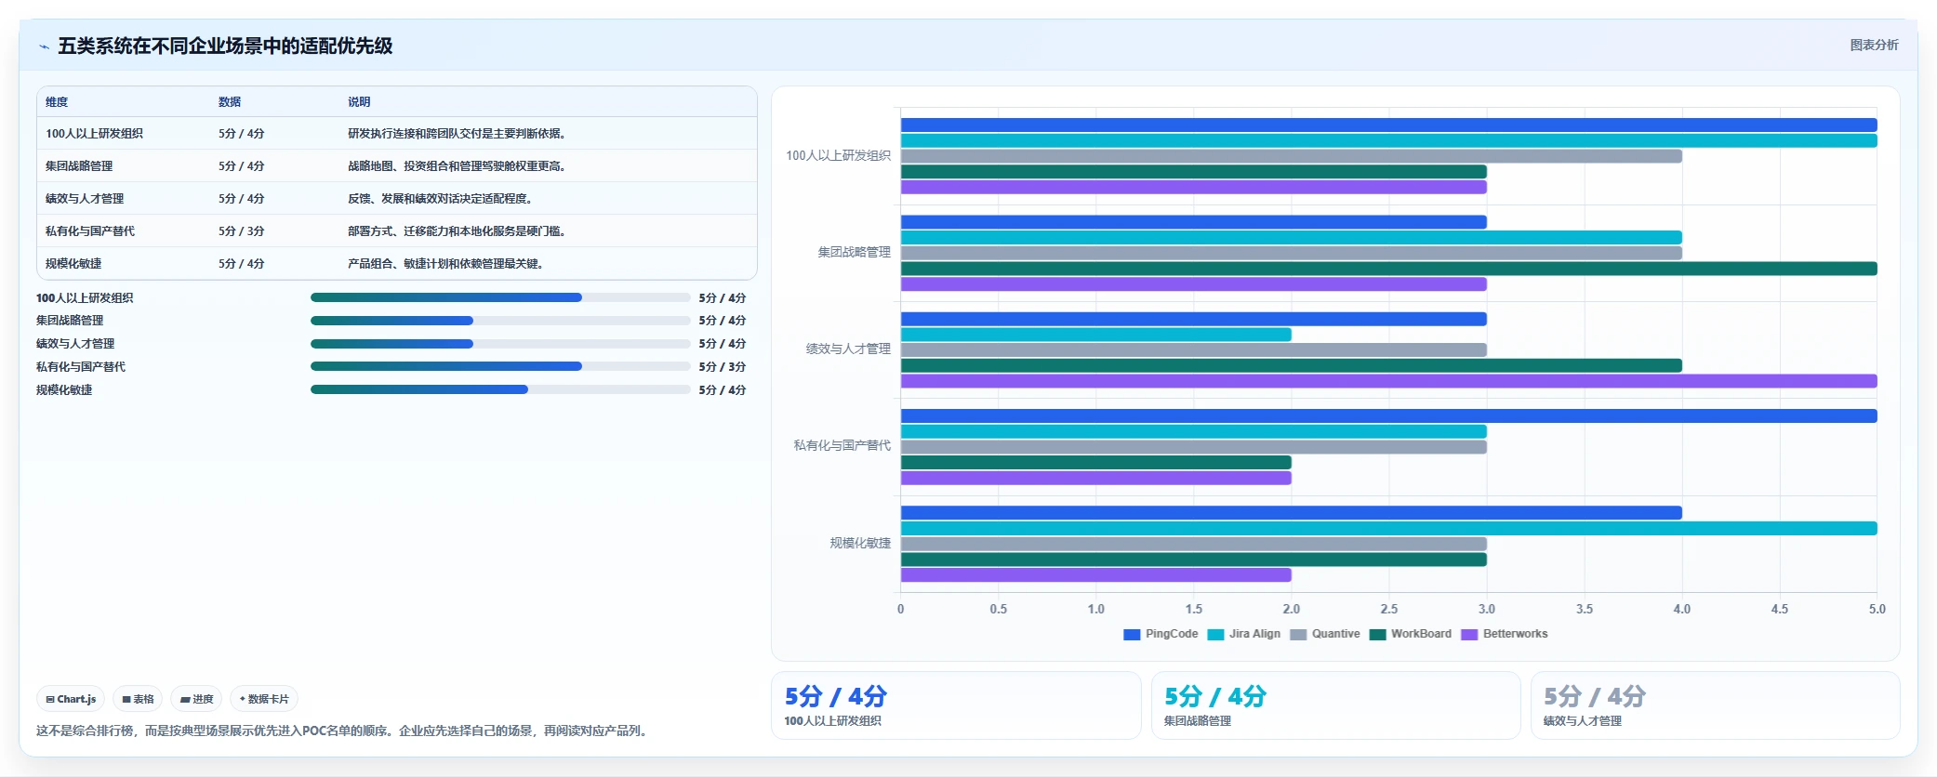Click the 数据 column header in the table
The width and height of the screenshot is (1937, 777).
tap(230, 102)
